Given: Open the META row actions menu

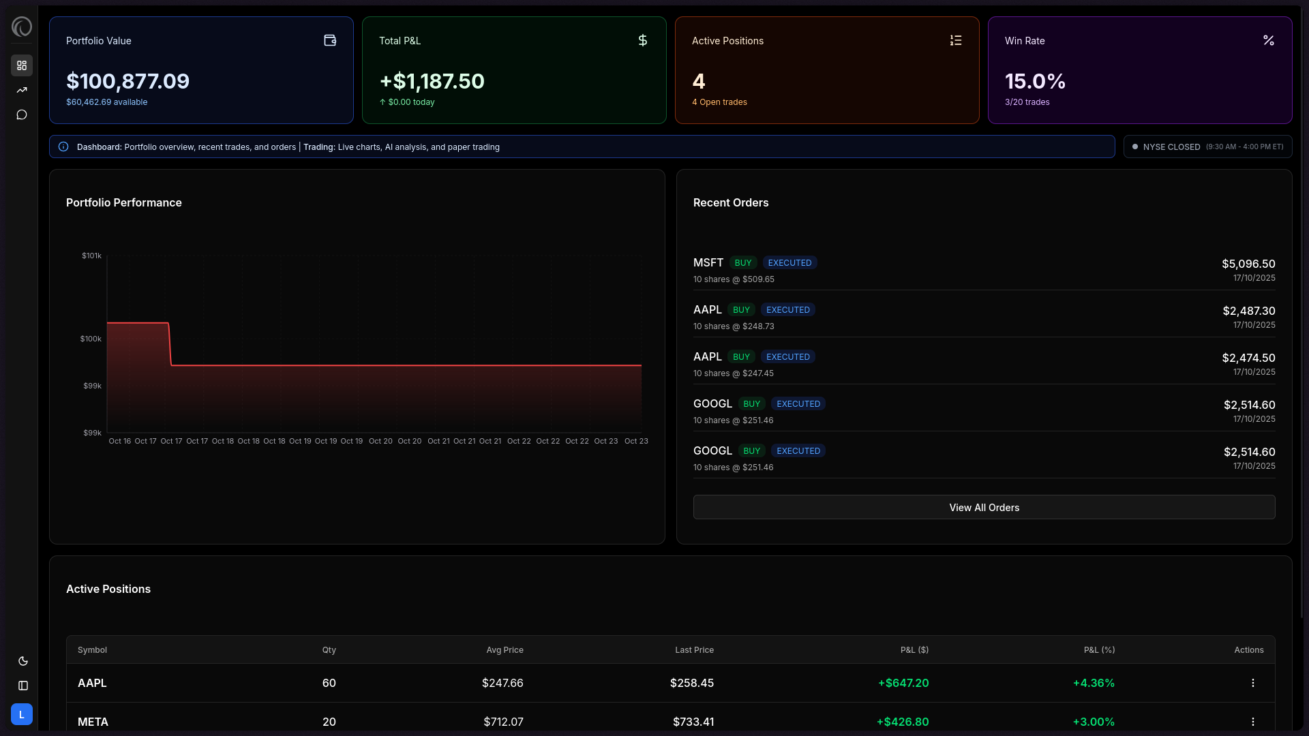Looking at the screenshot, I should pos(1252,722).
